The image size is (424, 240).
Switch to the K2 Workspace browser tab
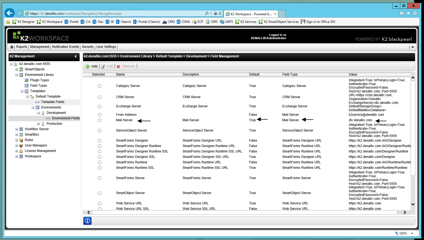pos(251,14)
